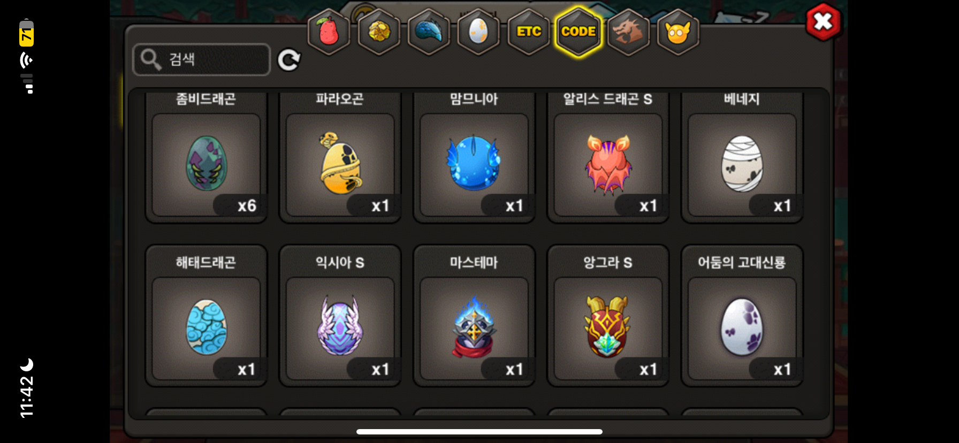Image resolution: width=959 pixels, height=443 pixels.
Task: Open the red fruit food tab
Action: (329, 32)
